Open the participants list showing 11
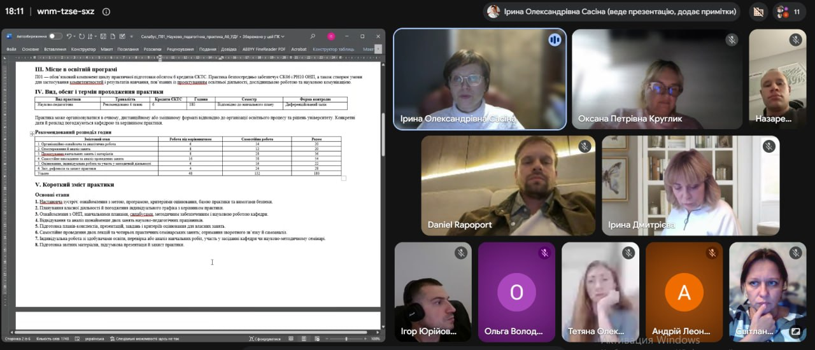 point(789,11)
